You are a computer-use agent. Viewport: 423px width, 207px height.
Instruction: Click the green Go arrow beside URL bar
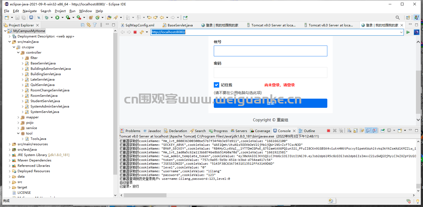coord(408,32)
